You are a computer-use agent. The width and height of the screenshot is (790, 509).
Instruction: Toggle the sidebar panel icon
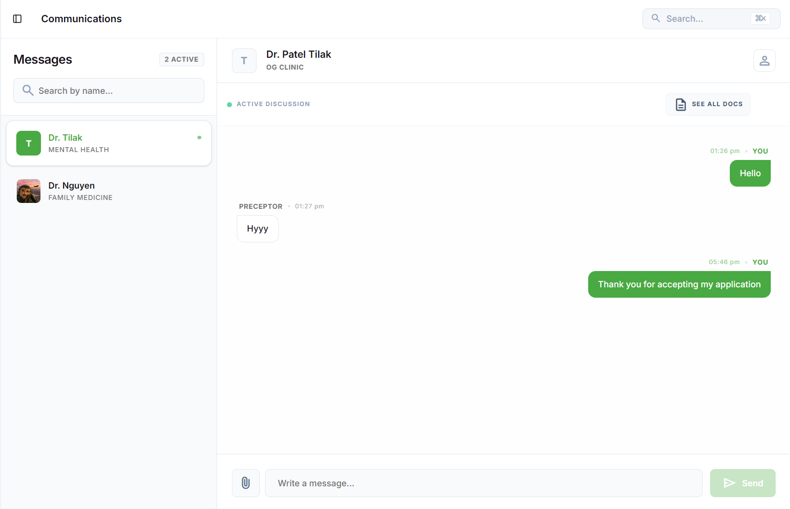tap(17, 19)
